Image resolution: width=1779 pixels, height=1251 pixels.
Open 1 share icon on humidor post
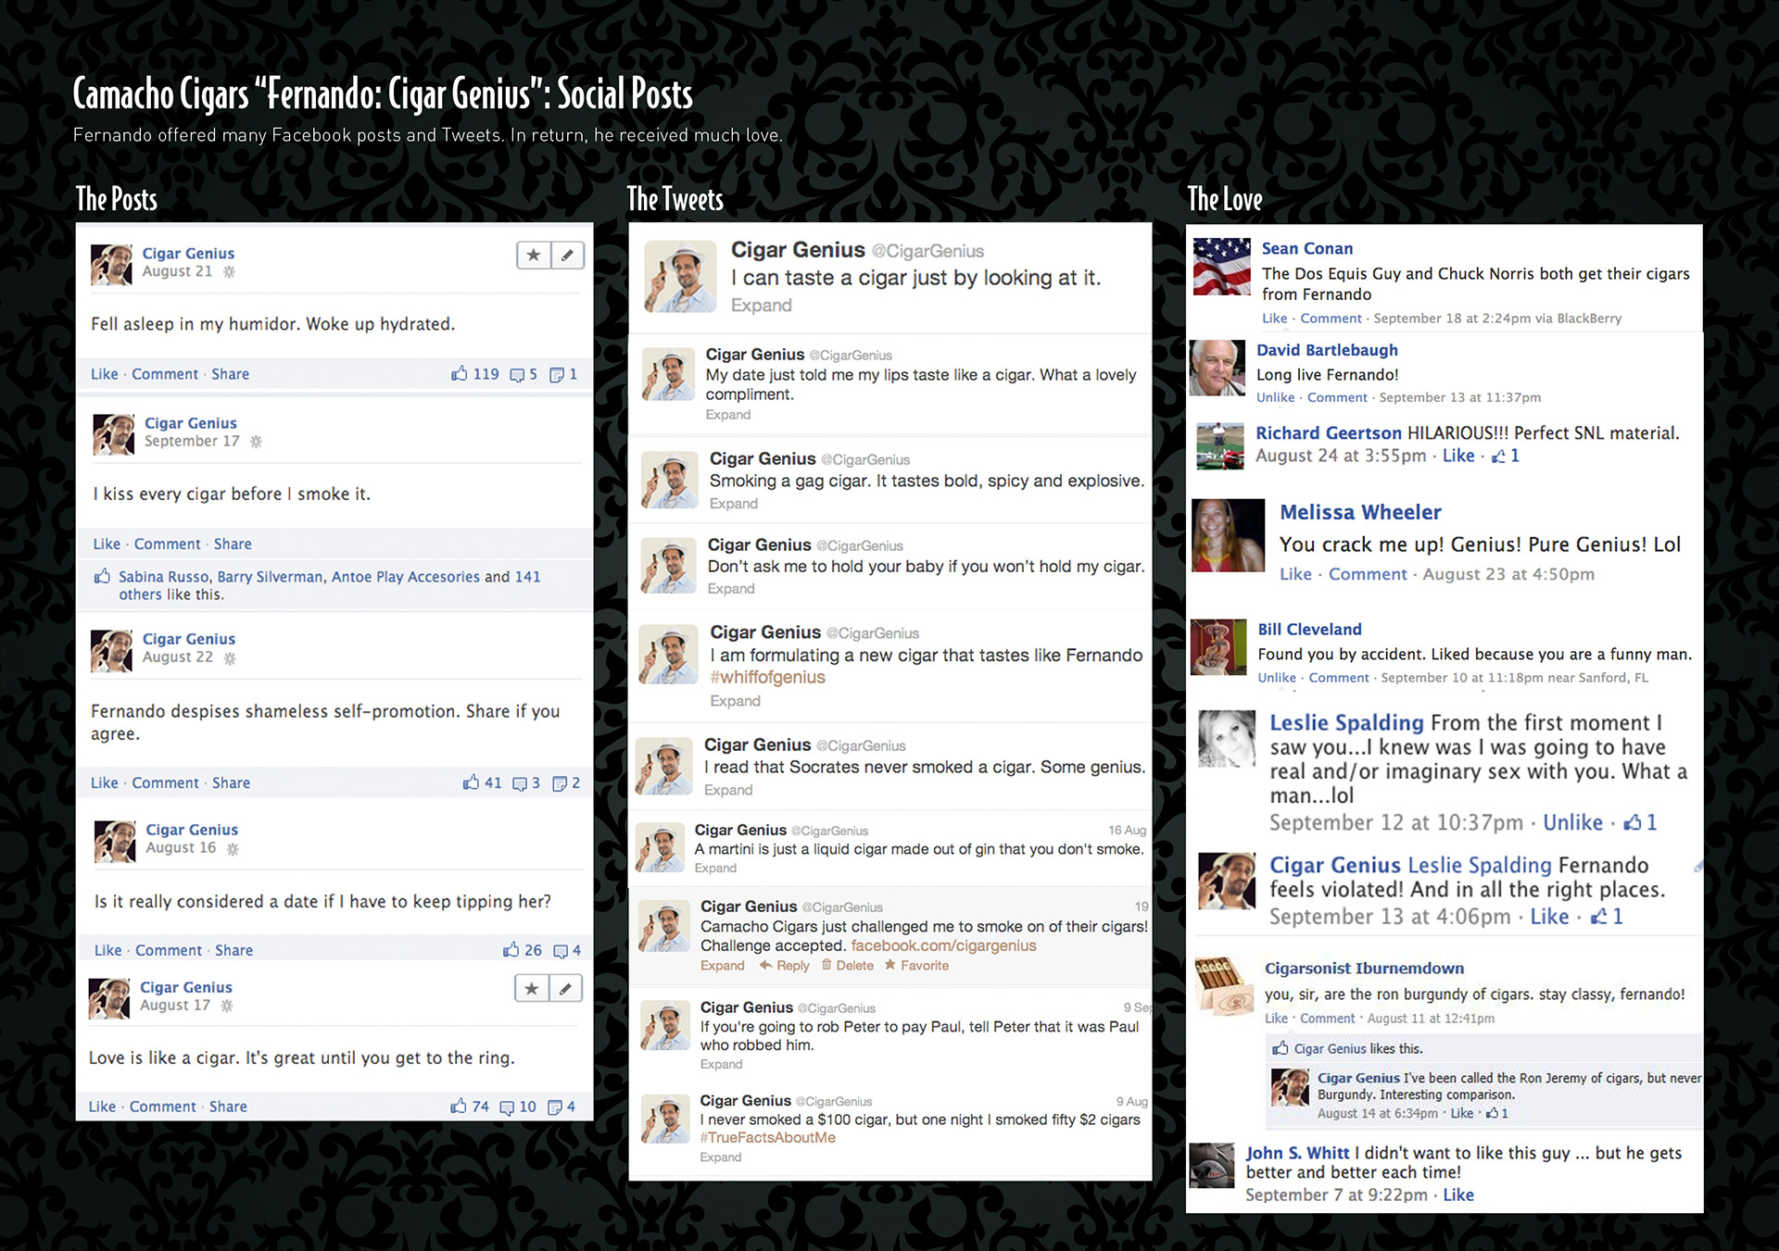563,374
